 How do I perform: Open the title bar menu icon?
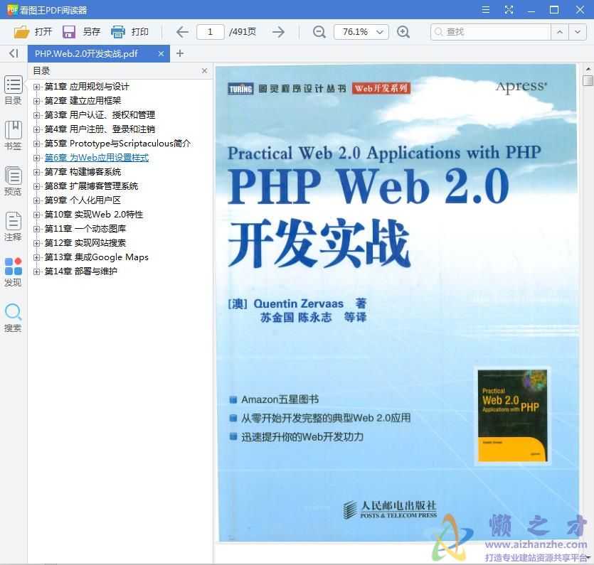point(486,10)
